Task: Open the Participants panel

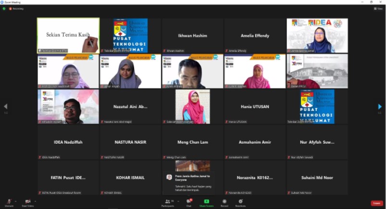Action: 168,202
